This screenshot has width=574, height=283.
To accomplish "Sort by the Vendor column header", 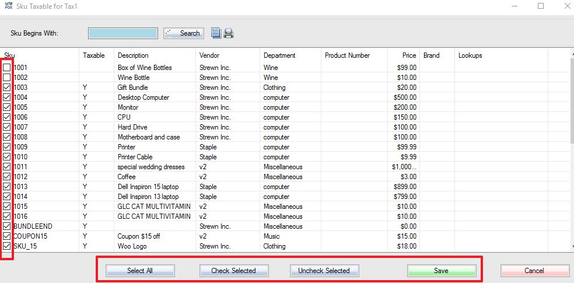I will [228, 55].
